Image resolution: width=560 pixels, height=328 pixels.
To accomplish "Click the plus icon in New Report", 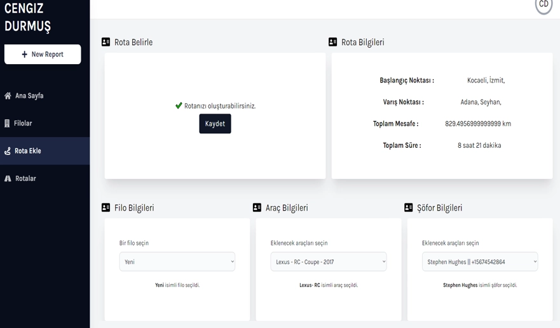I will 24,54.
